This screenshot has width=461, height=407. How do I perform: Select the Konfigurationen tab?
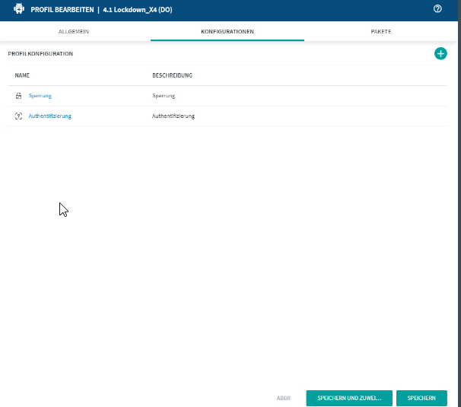227,32
